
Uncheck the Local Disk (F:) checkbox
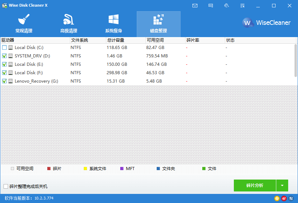(x=4, y=73)
